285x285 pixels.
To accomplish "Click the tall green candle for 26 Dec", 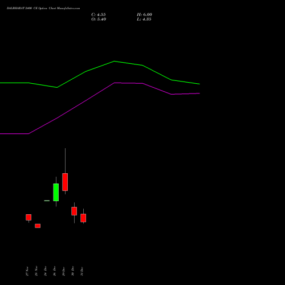I will tap(56, 192).
